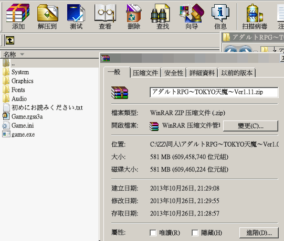Viewport: 284px width, 241px height.
Task: Open the 以前的版本 tab
Action: 237,73
